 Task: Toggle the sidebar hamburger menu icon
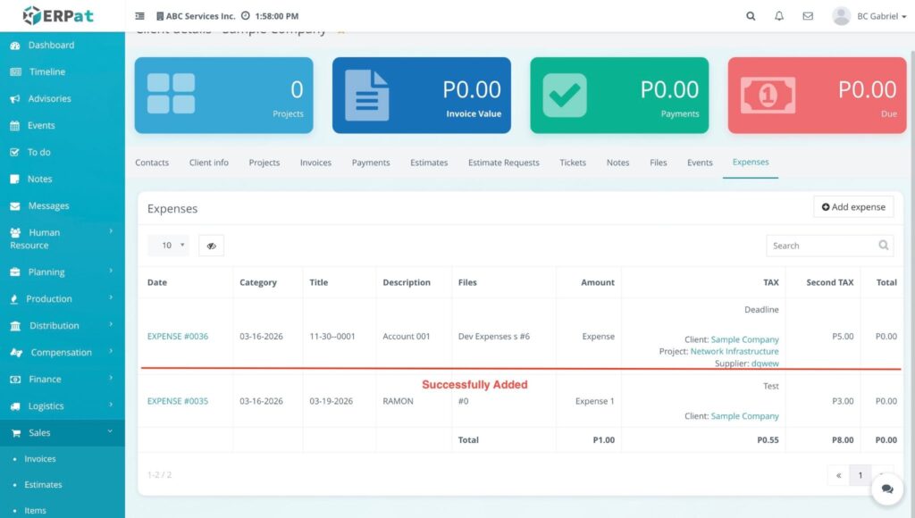[139, 16]
